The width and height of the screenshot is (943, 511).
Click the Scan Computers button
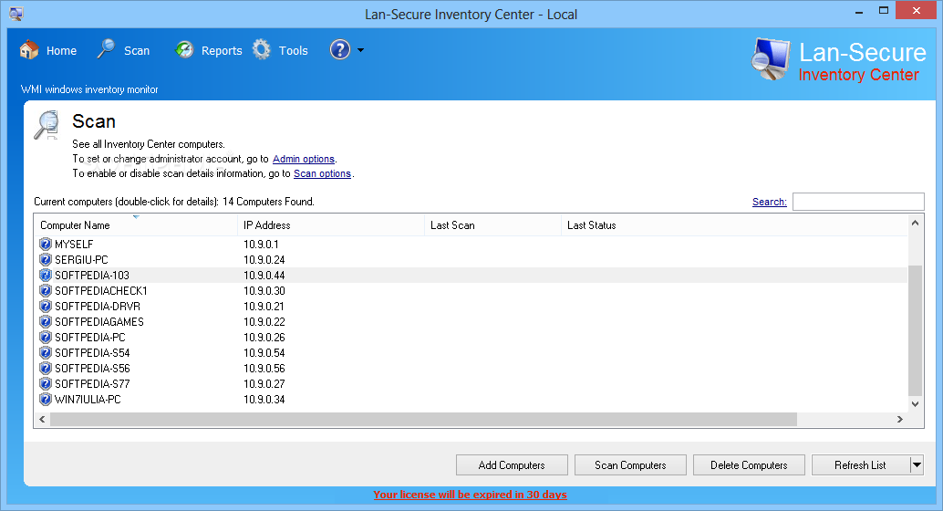(630, 465)
